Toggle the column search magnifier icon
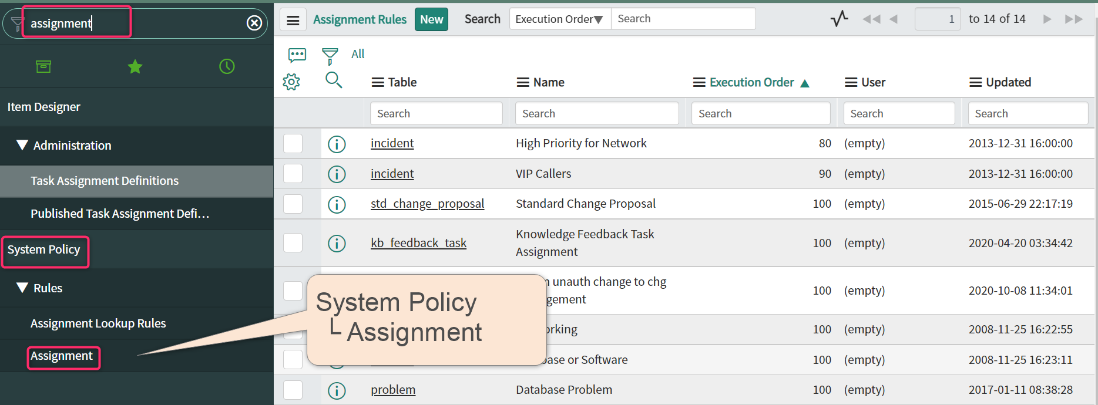Screen dimensions: 1098x405 pyautogui.click(x=334, y=80)
